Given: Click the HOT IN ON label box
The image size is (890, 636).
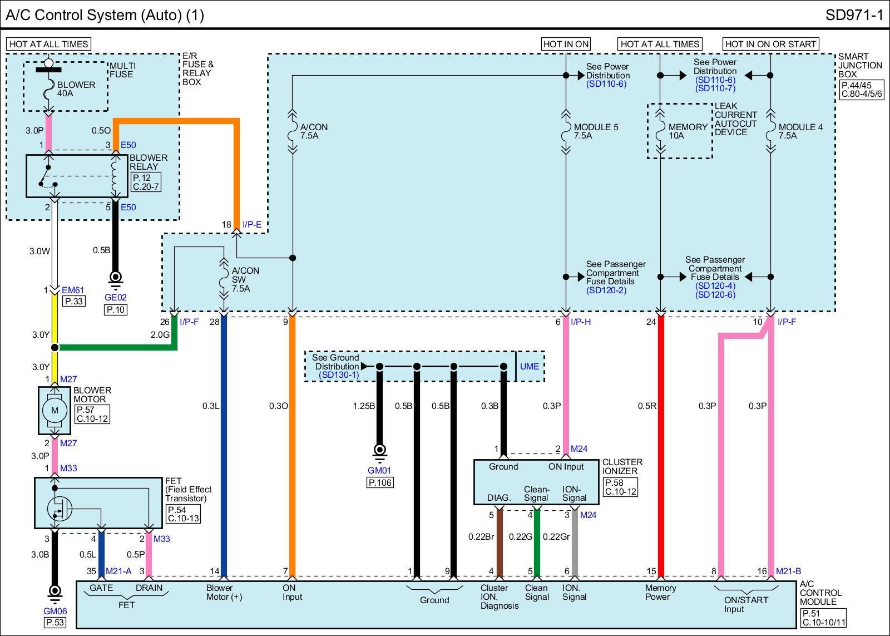Looking at the screenshot, I should click(566, 44).
